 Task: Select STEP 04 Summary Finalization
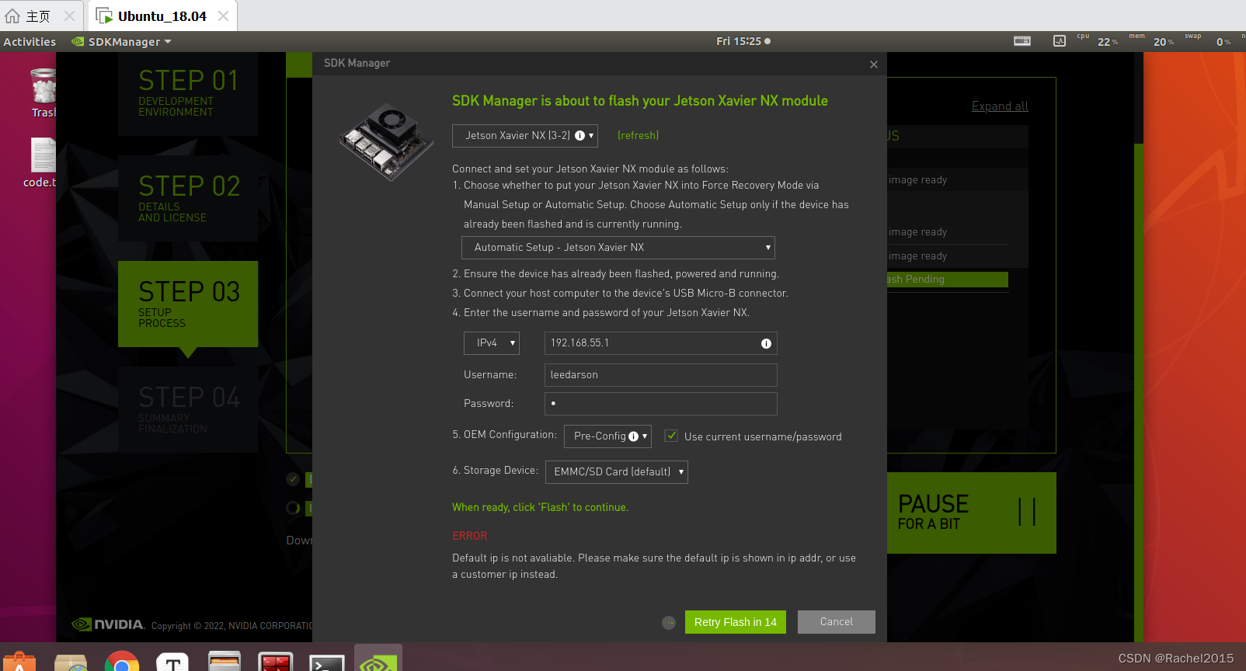pyautogui.click(x=188, y=409)
